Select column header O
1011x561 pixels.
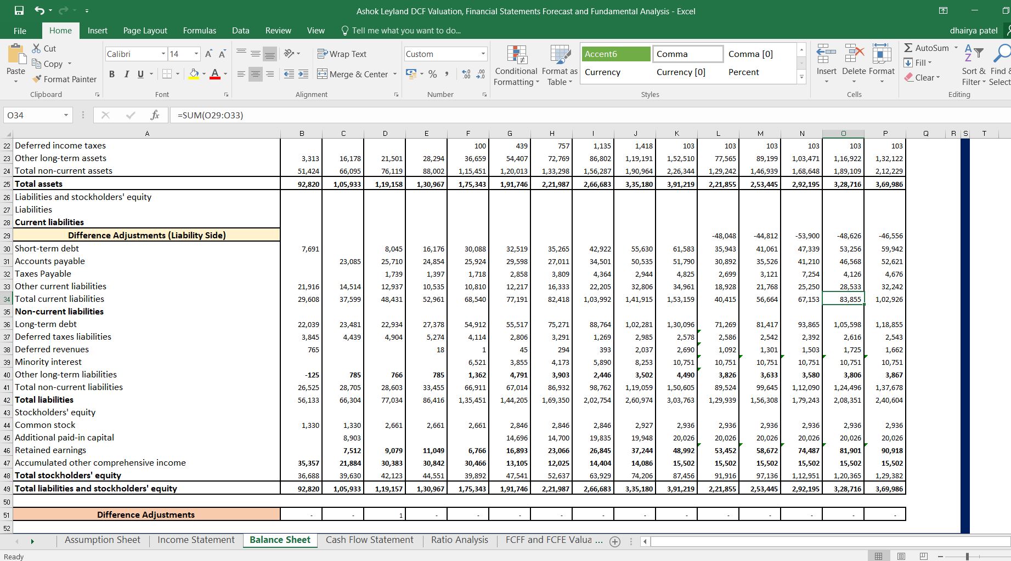[x=843, y=133]
